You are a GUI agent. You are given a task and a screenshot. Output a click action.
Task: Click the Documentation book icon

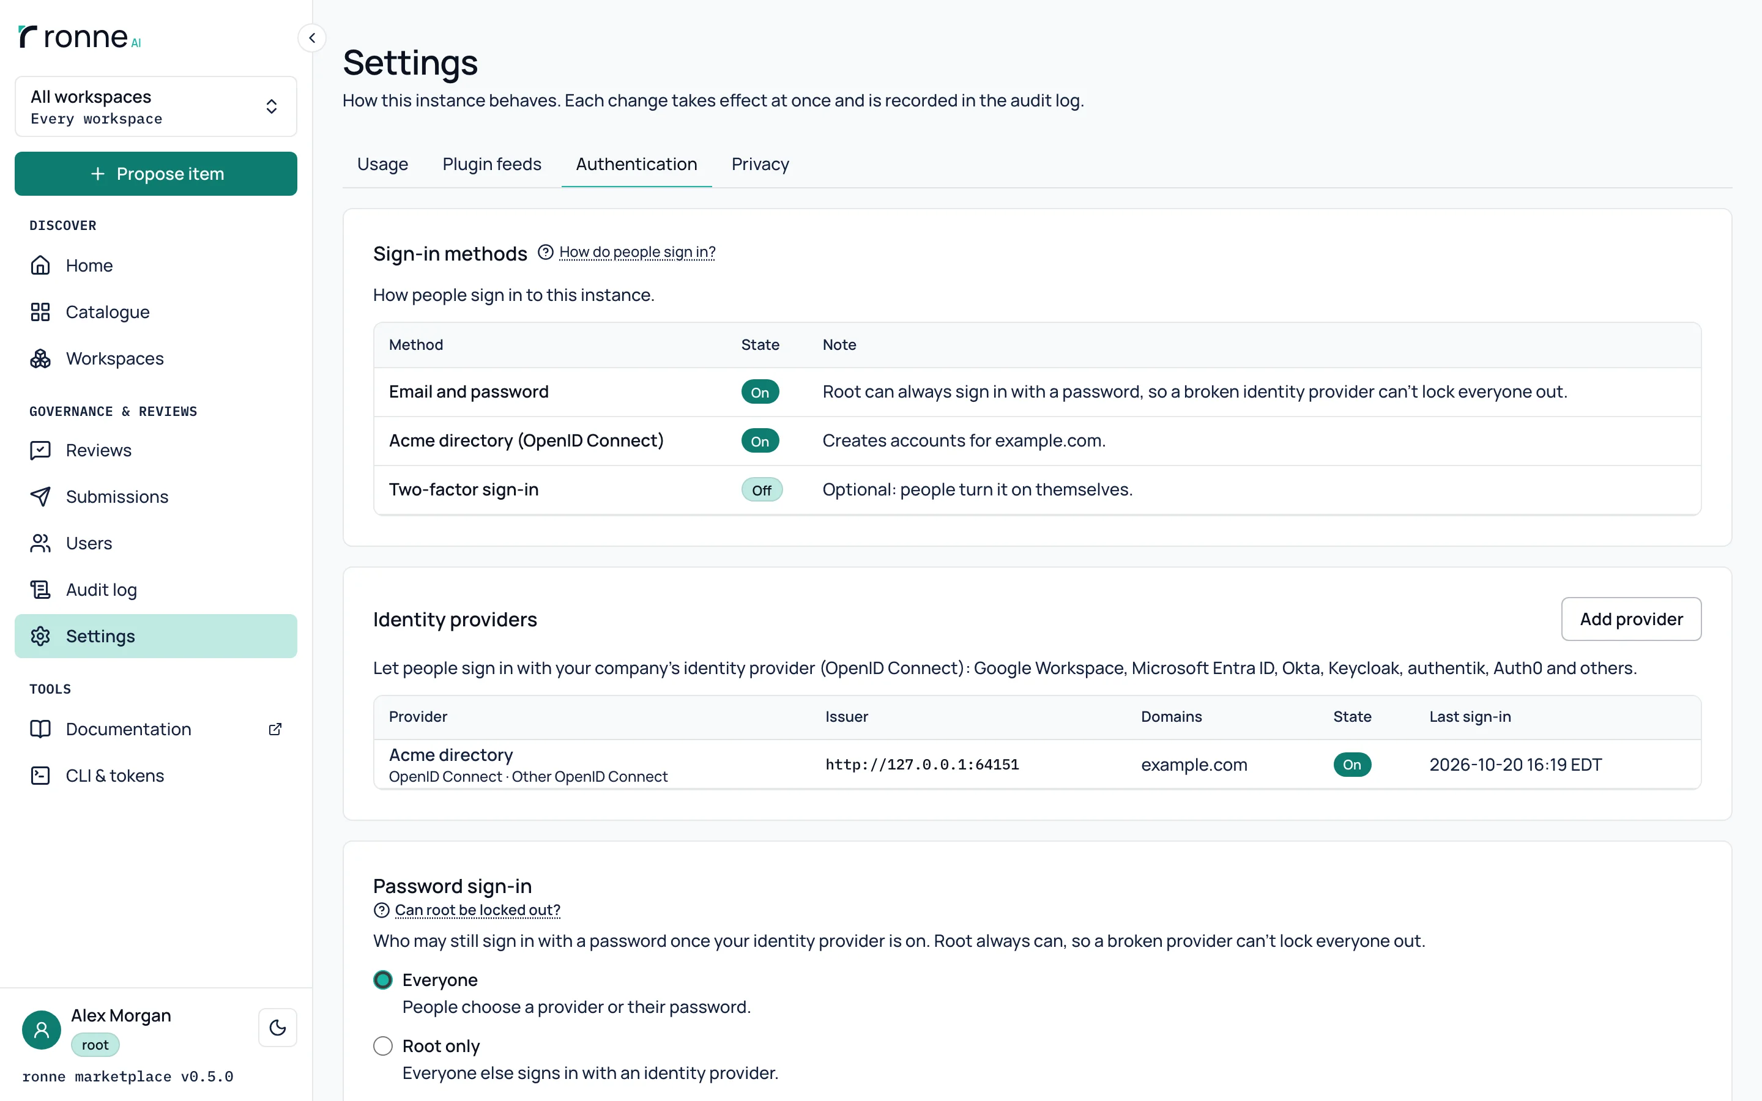[40, 729]
